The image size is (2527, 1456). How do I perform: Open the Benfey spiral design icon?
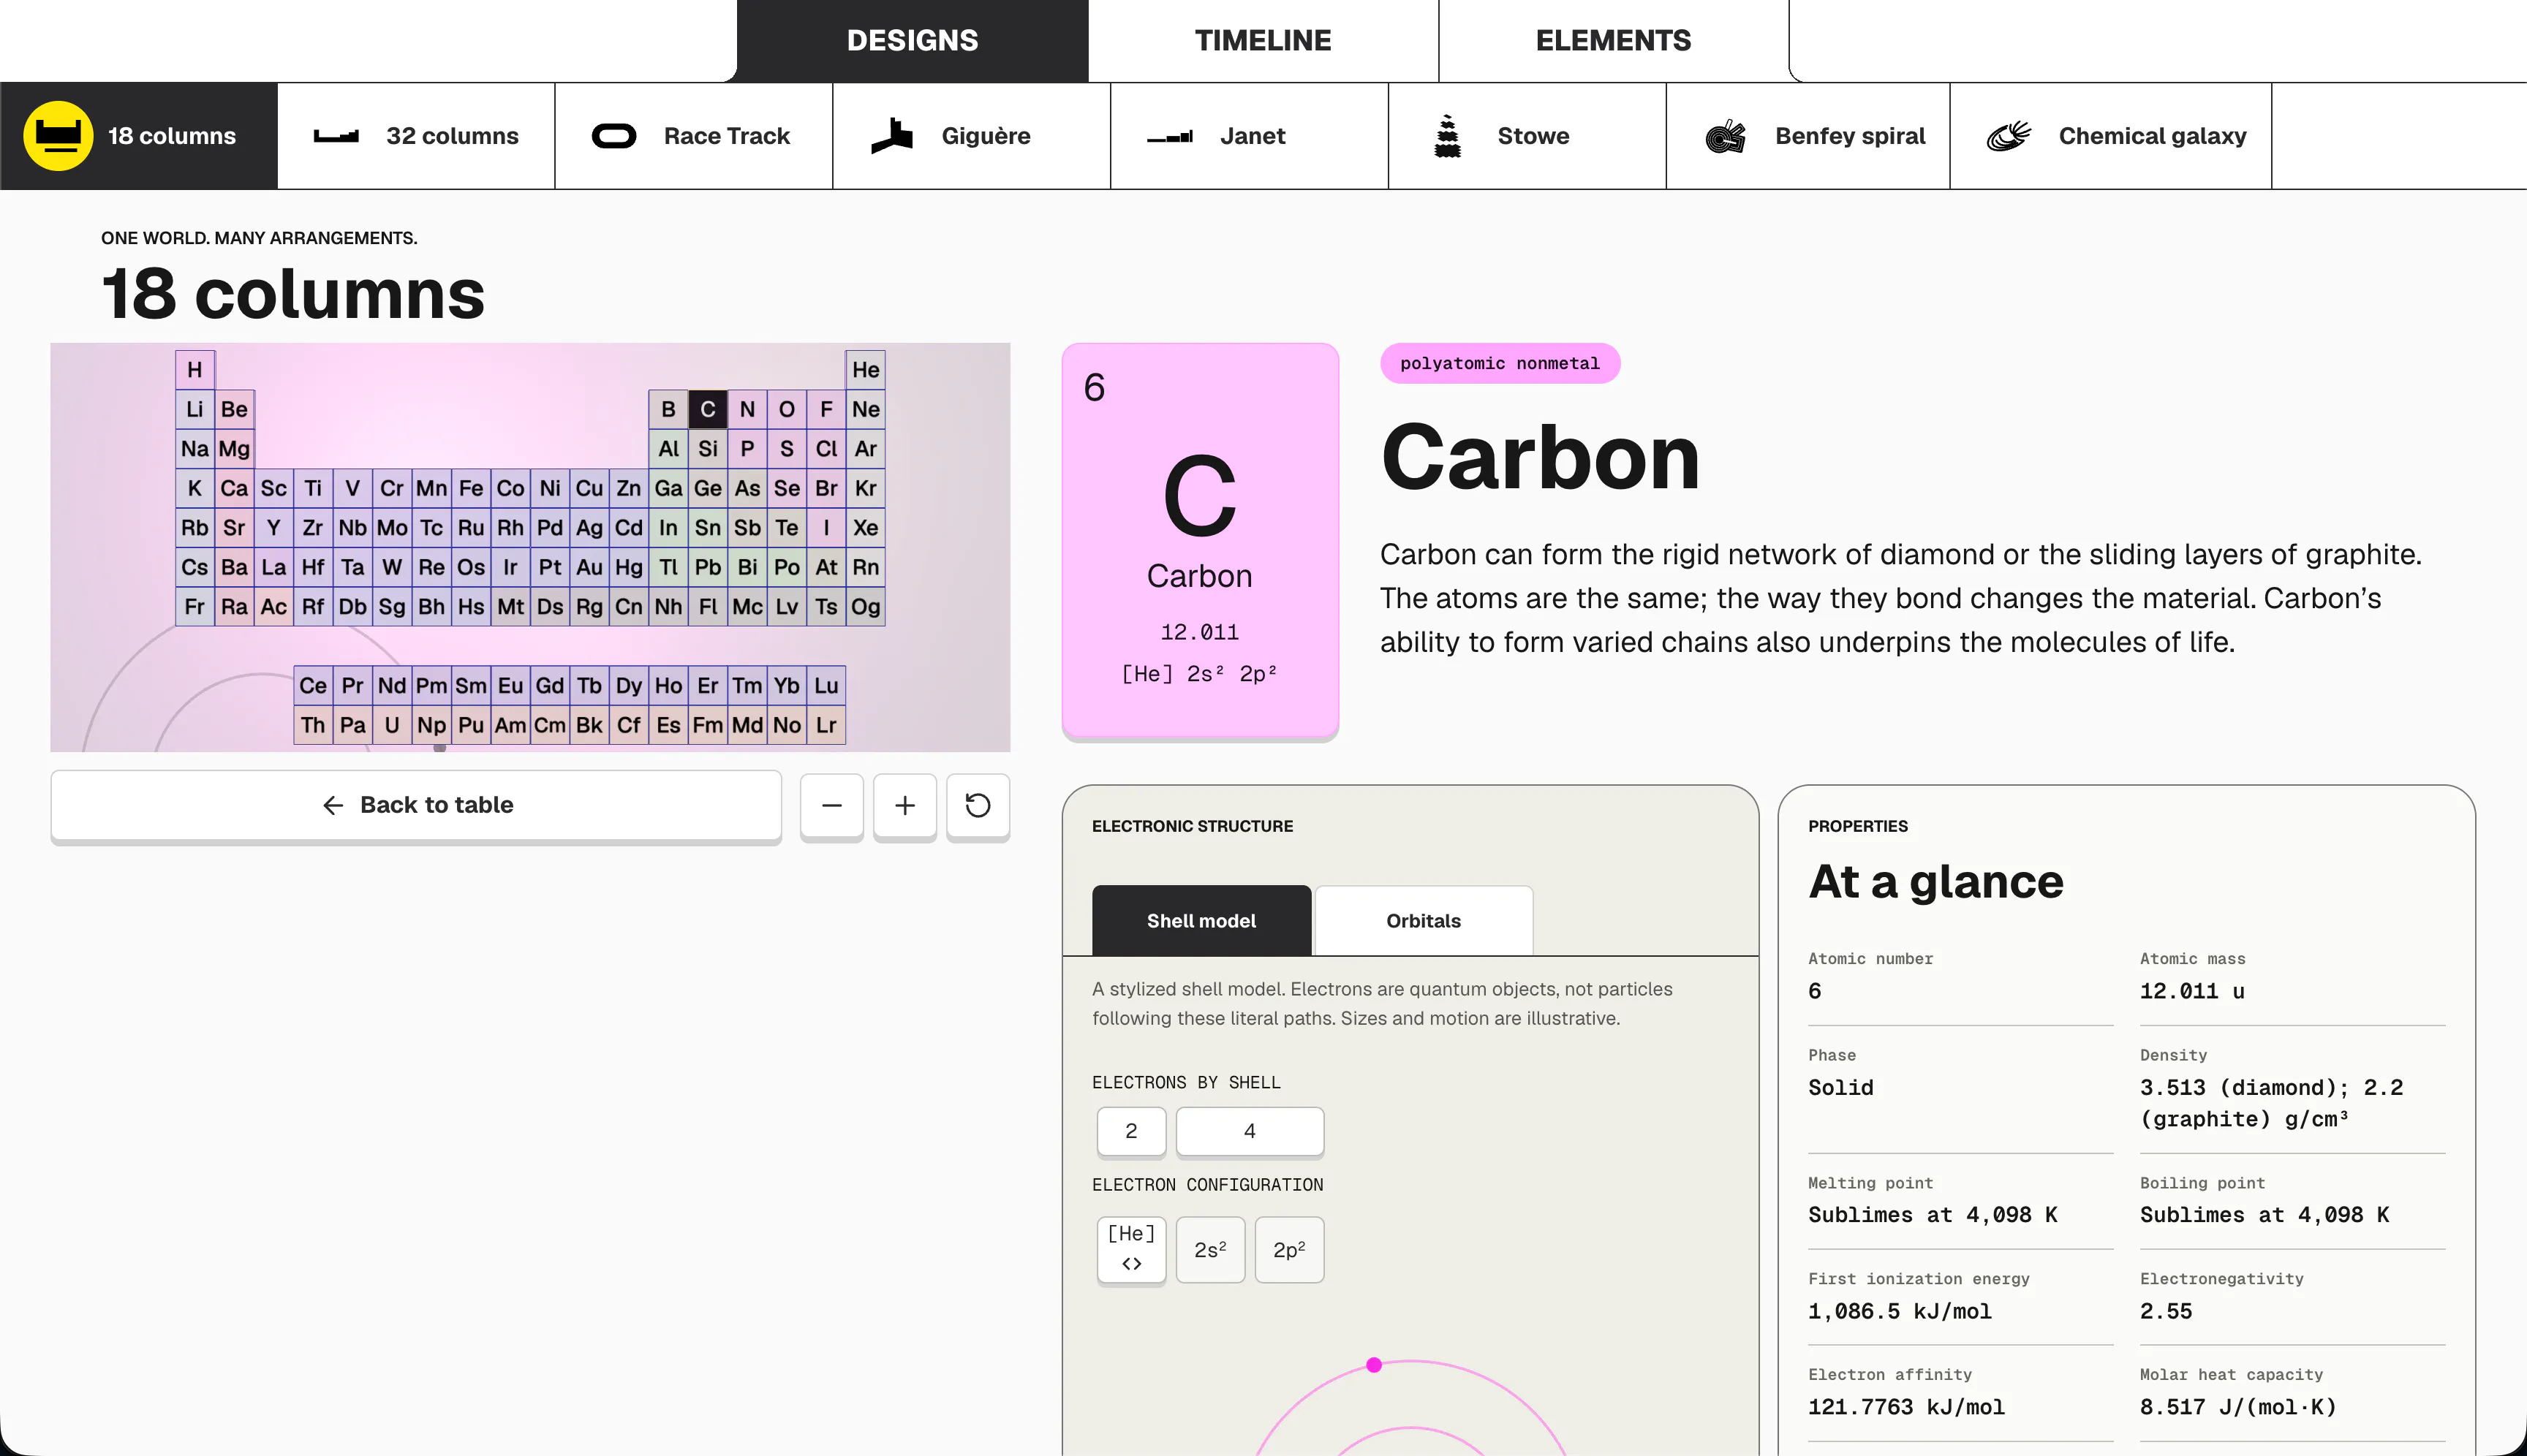point(1726,136)
